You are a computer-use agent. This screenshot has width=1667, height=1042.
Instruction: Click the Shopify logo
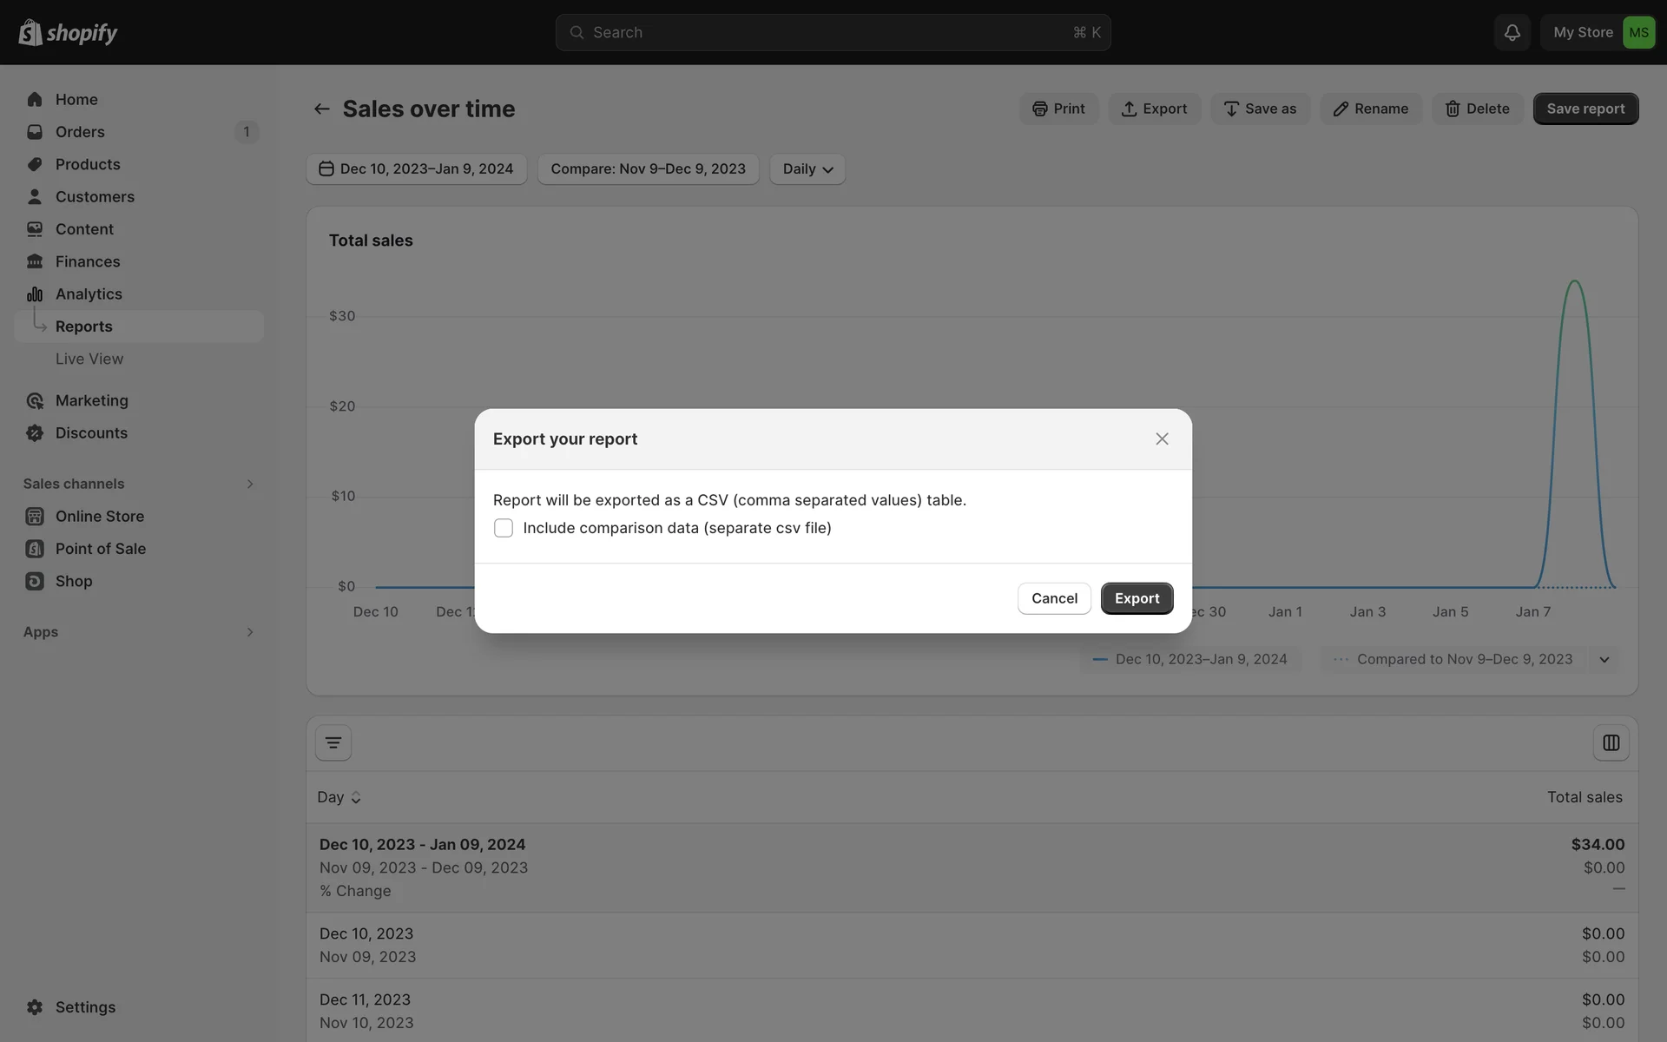tap(68, 32)
